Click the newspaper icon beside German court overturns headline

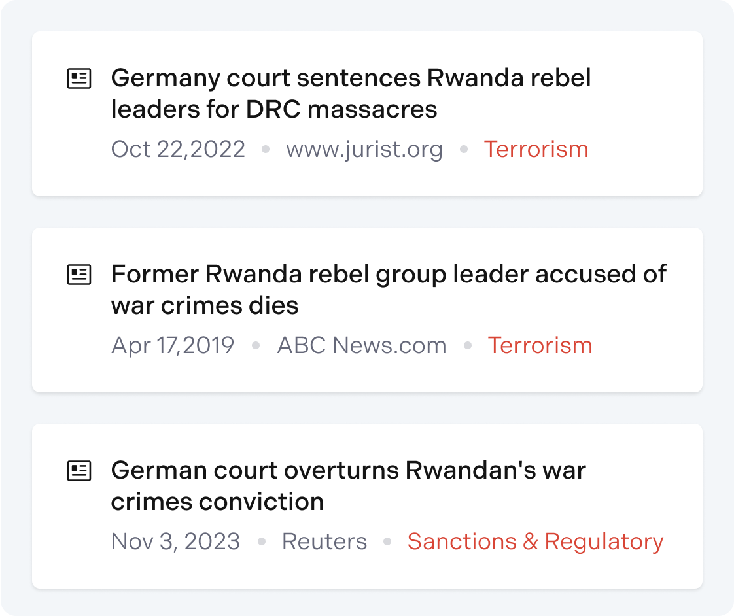point(80,471)
